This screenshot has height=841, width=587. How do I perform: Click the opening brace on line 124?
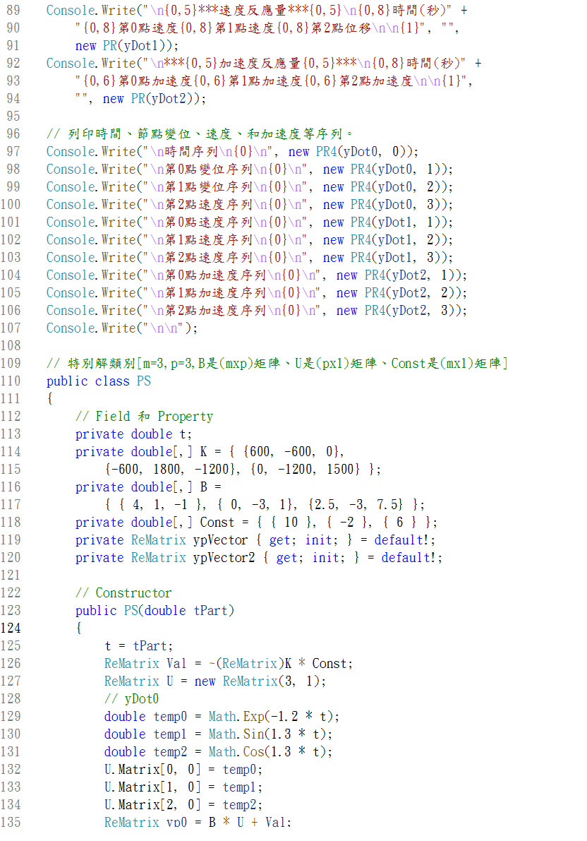[79, 628]
